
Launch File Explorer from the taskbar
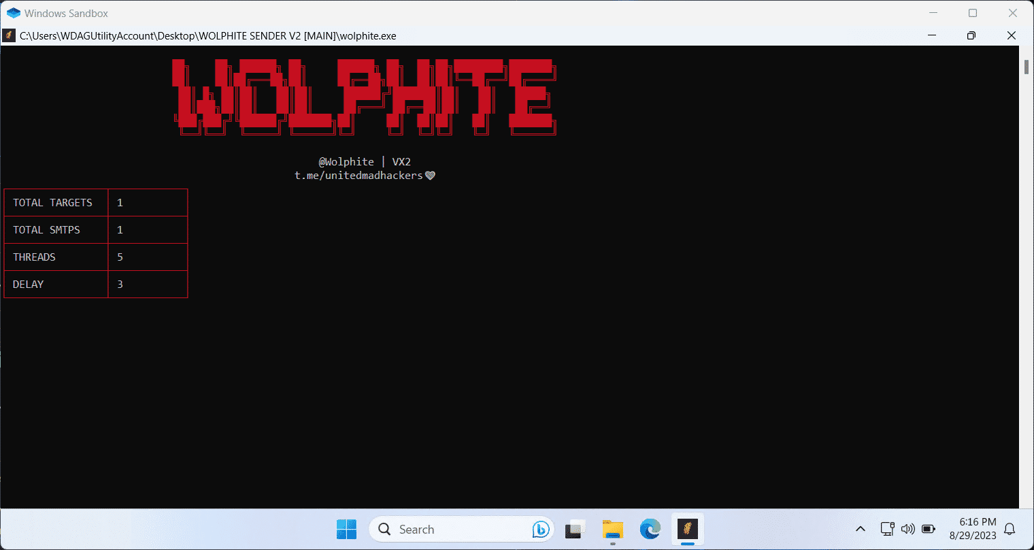[613, 529]
